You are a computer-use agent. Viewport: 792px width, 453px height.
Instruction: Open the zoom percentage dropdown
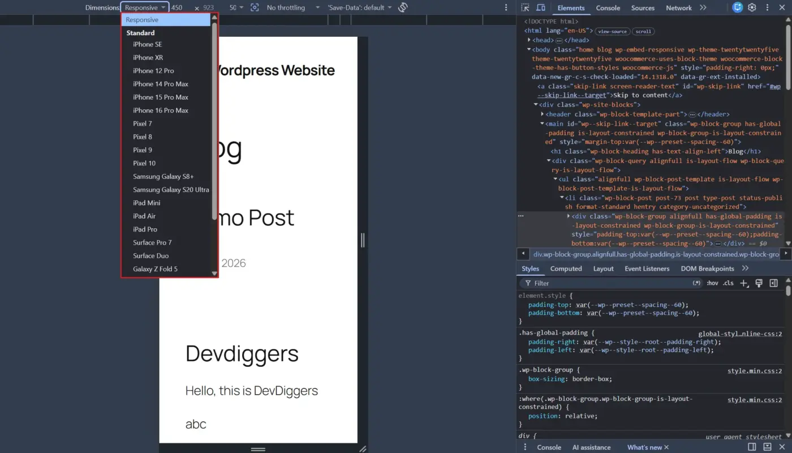tap(236, 7)
